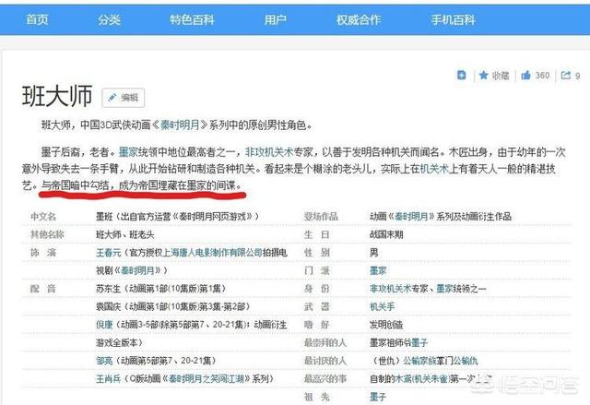This screenshot has width=590, height=405.
Task: Open the 墨子 link in 祖先 row
Action: pyautogui.click(x=378, y=397)
